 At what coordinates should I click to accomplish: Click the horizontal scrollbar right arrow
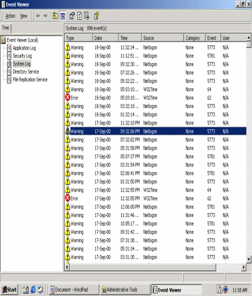[244, 268]
